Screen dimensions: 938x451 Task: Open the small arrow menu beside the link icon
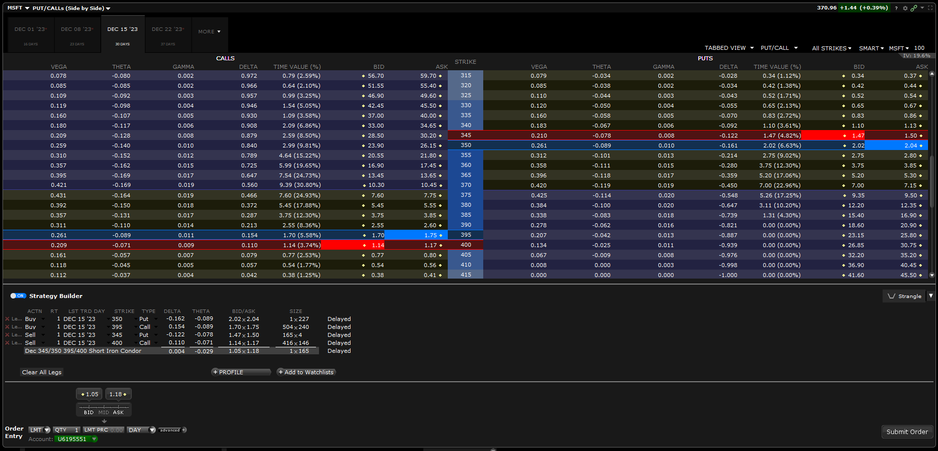click(922, 7)
